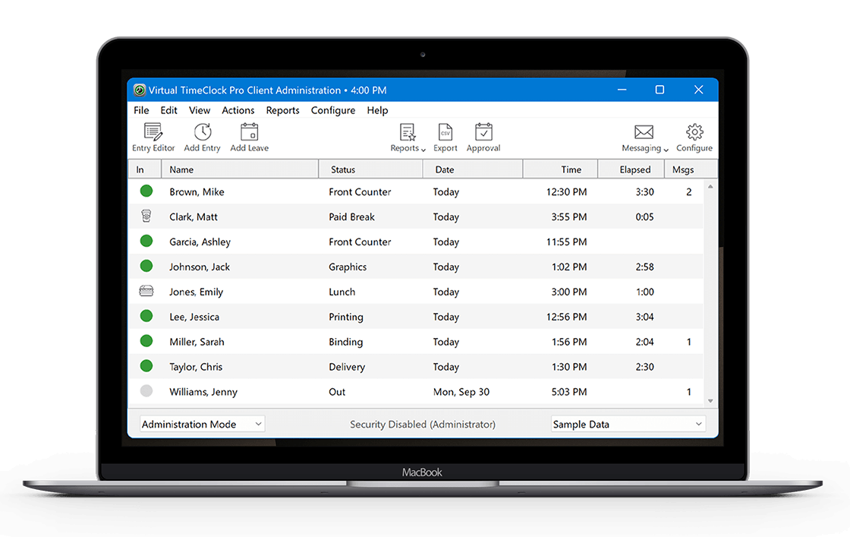Open the View menu

tap(200, 110)
